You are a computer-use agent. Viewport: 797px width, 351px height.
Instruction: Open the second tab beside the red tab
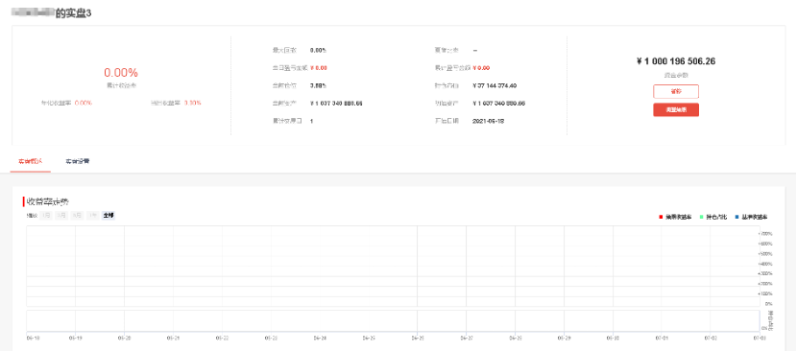(77, 161)
